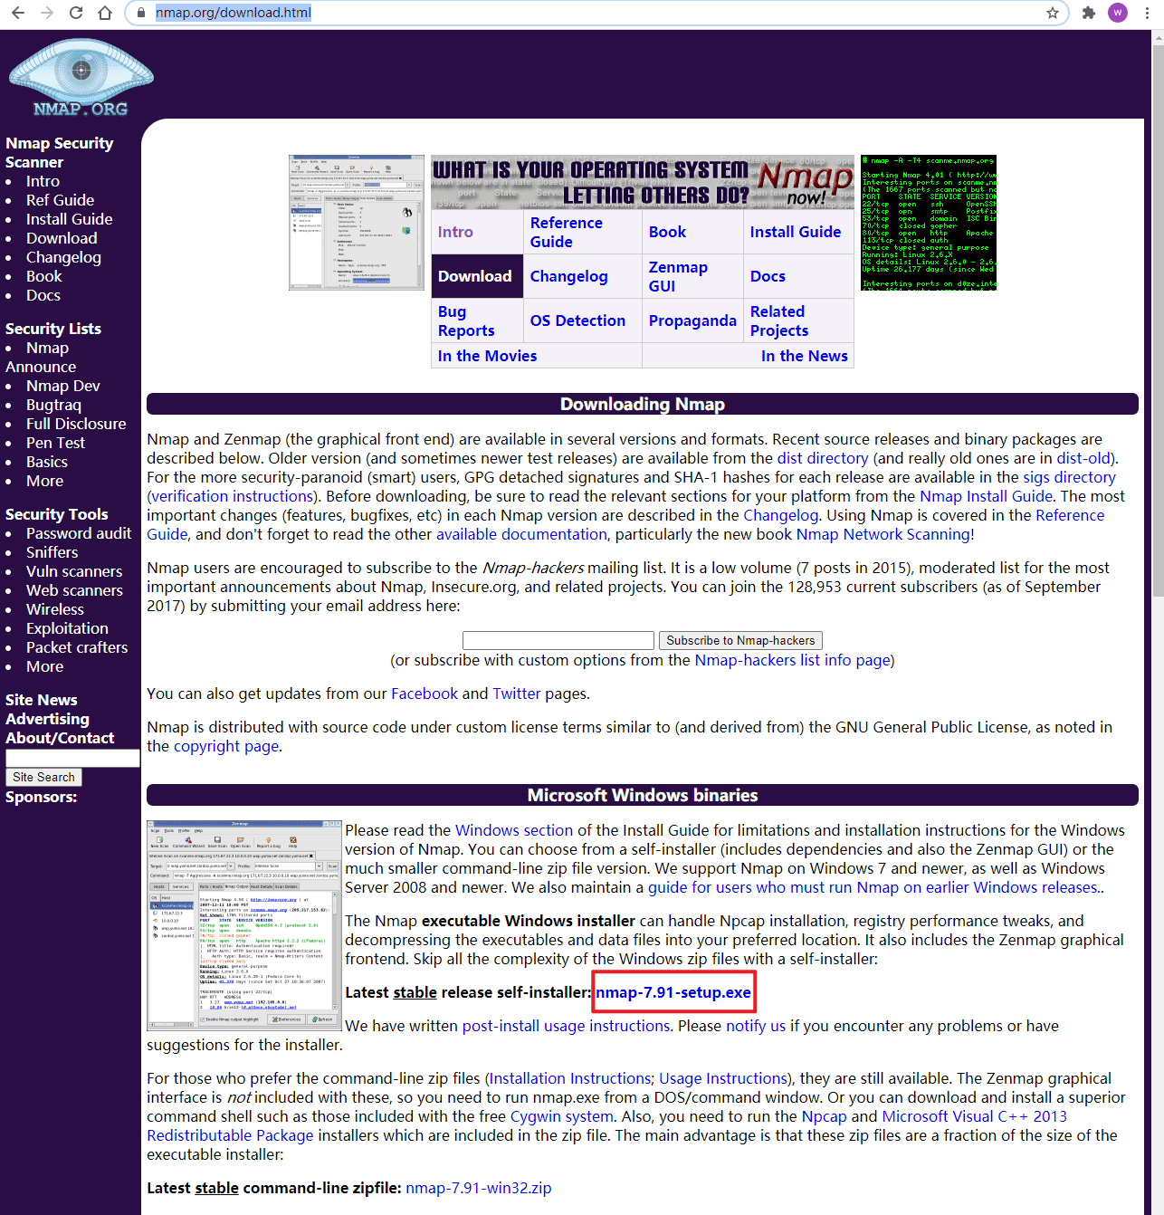
Task: Open Full Disclosure list link
Action: pos(76,424)
